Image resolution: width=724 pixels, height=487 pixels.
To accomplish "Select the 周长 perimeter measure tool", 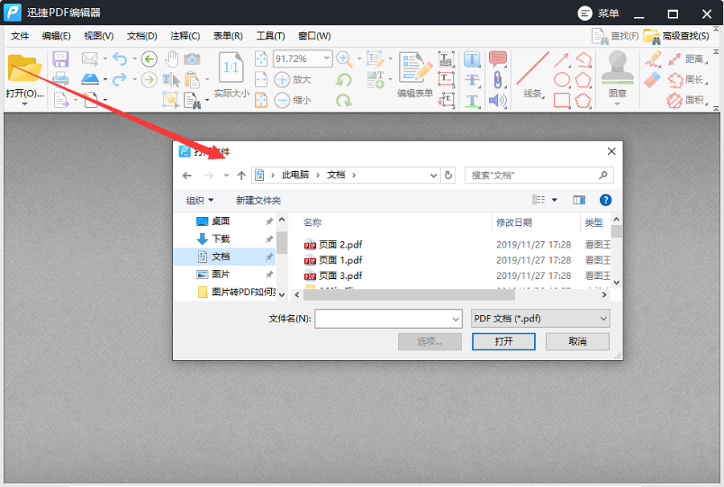I will pyautogui.click(x=688, y=80).
